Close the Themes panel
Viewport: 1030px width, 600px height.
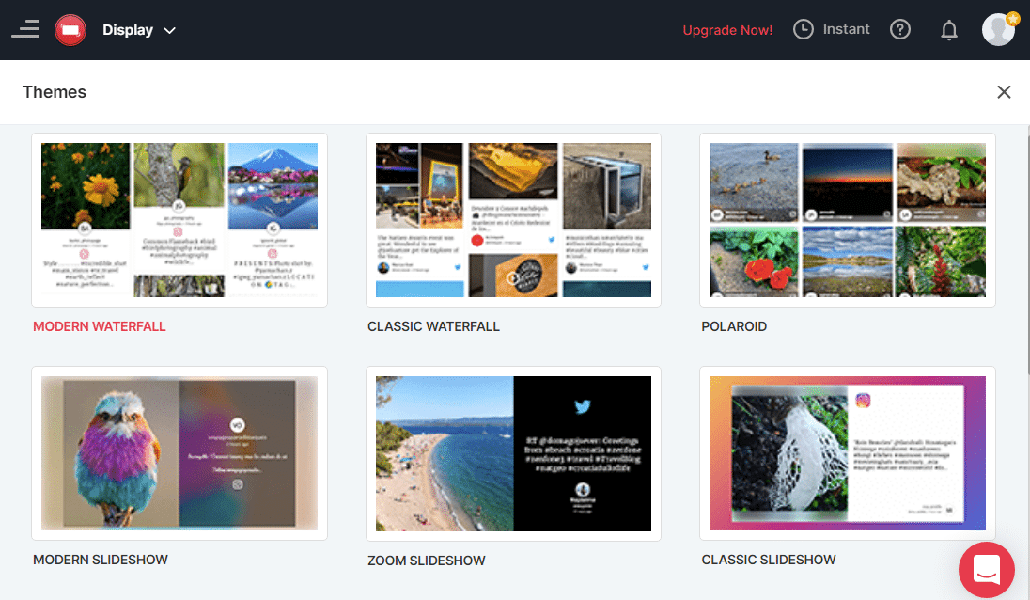tap(1004, 92)
